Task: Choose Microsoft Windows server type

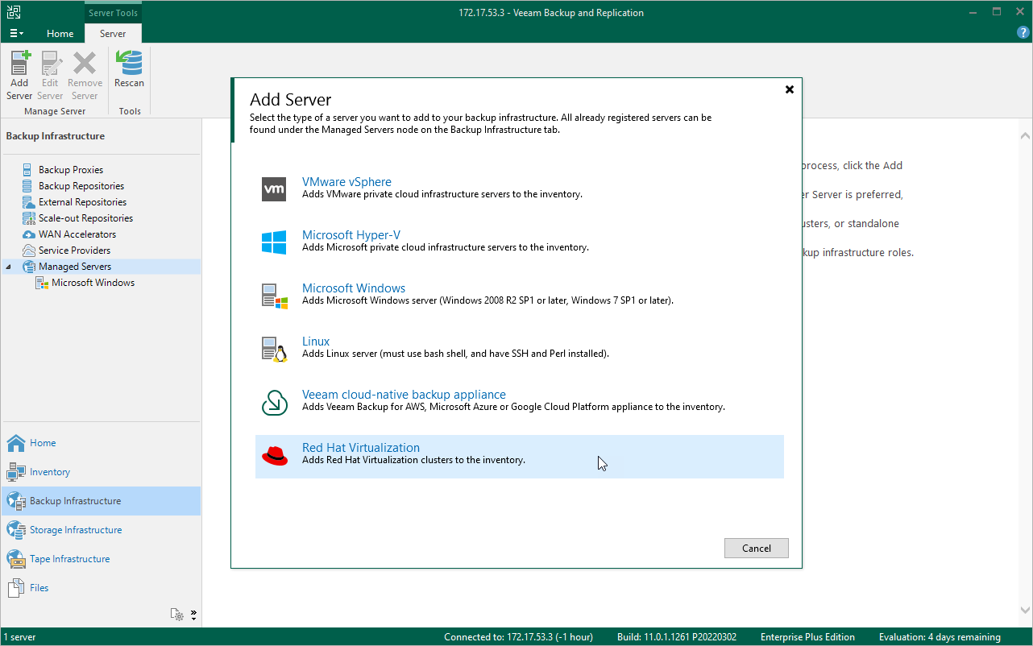Action: click(x=519, y=295)
